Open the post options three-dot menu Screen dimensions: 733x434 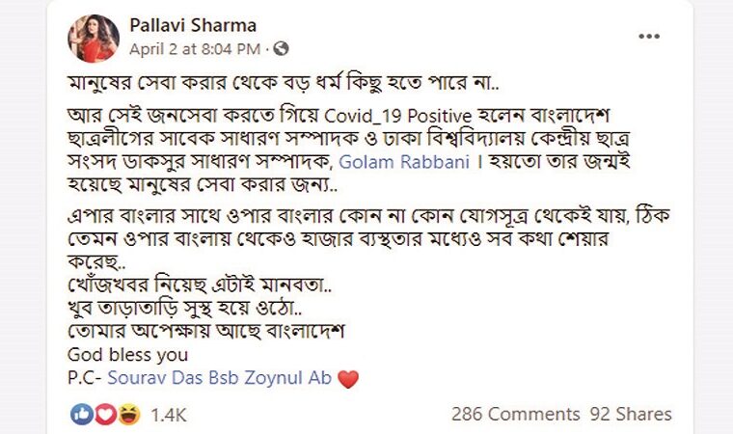(x=649, y=37)
